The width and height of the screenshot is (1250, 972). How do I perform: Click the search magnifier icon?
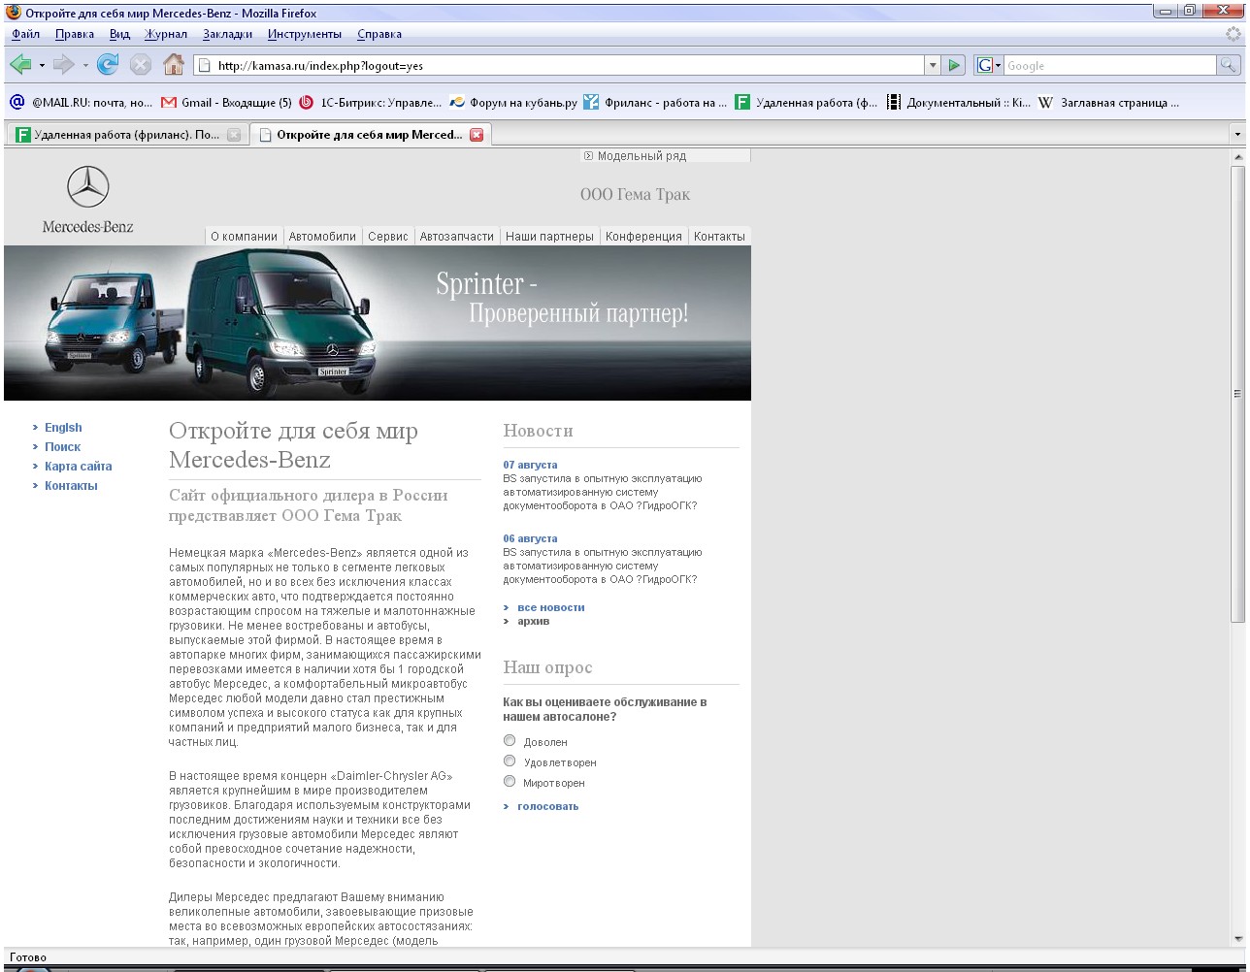click(1229, 65)
